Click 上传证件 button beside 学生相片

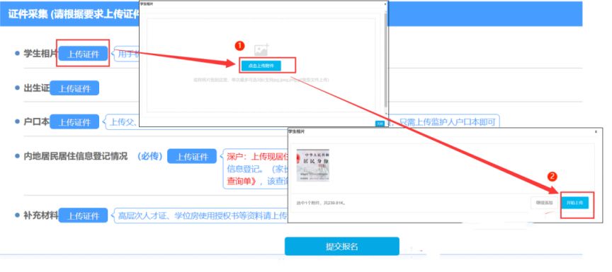tap(83, 54)
